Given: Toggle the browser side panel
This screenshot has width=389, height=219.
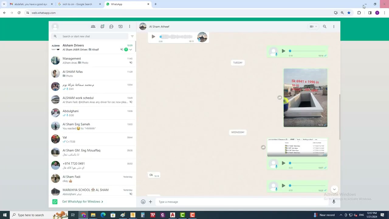Looking at the screenshot, I should pyautogui.click(x=370, y=13).
